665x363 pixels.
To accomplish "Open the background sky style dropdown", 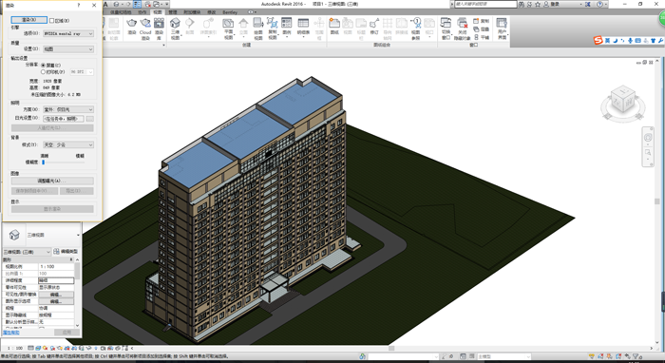I will (68, 145).
